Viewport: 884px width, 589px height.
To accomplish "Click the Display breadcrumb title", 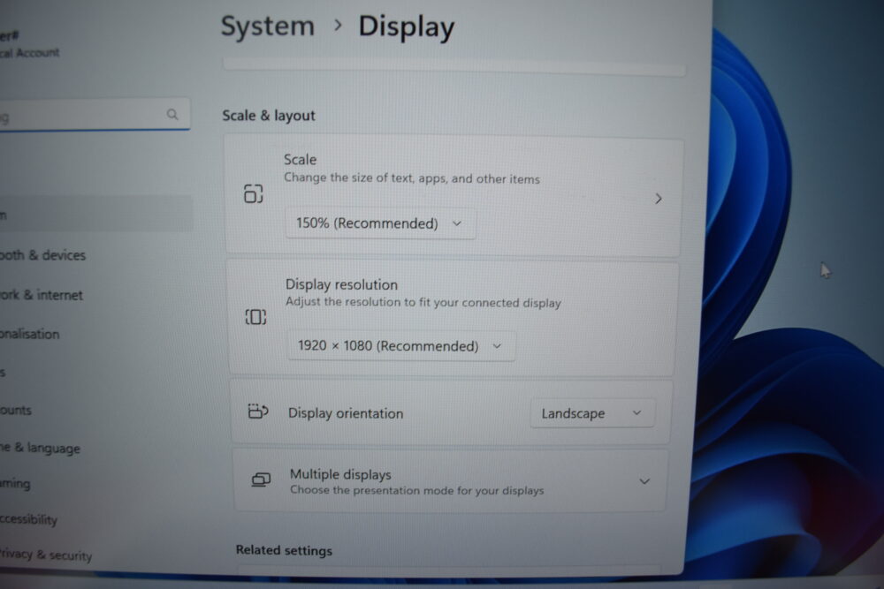I will 407,27.
